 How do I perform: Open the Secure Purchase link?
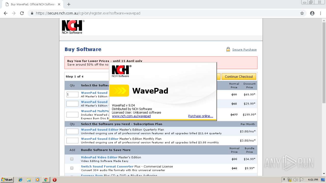coord(244,50)
